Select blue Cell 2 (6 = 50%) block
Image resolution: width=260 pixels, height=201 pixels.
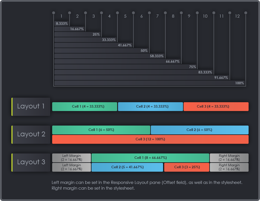tap(200, 130)
